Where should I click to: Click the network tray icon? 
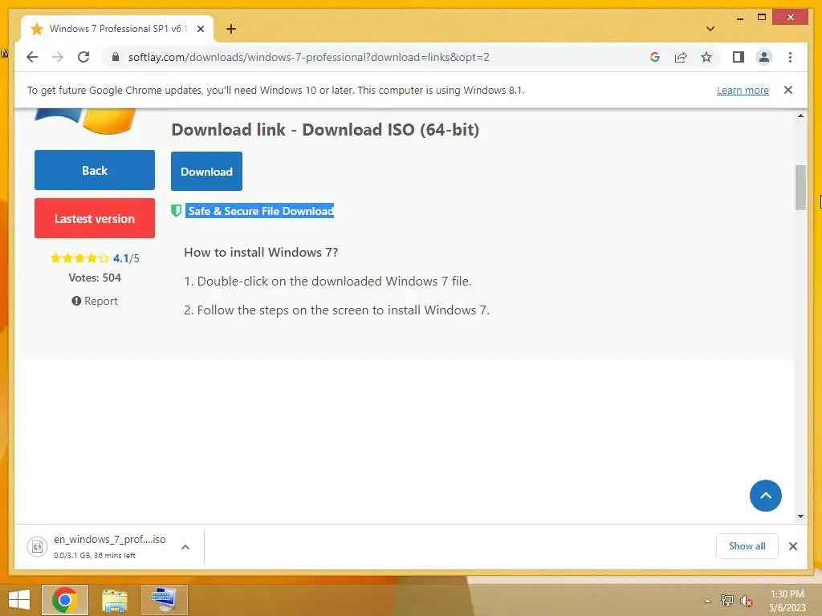pyautogui.click(x=727, y=600)
